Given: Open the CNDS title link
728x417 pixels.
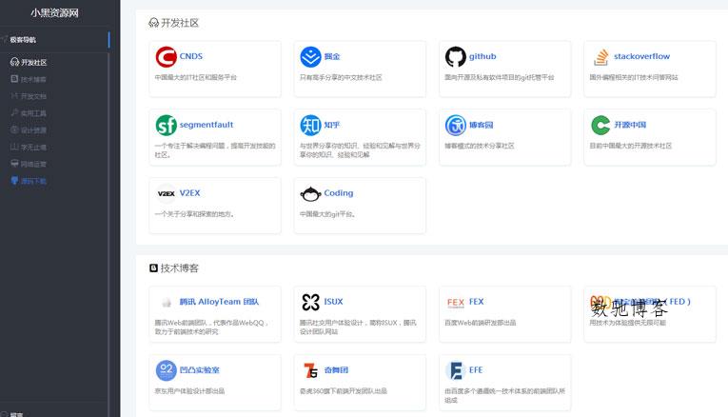Looking at the screenshot, I should point(191,56).
